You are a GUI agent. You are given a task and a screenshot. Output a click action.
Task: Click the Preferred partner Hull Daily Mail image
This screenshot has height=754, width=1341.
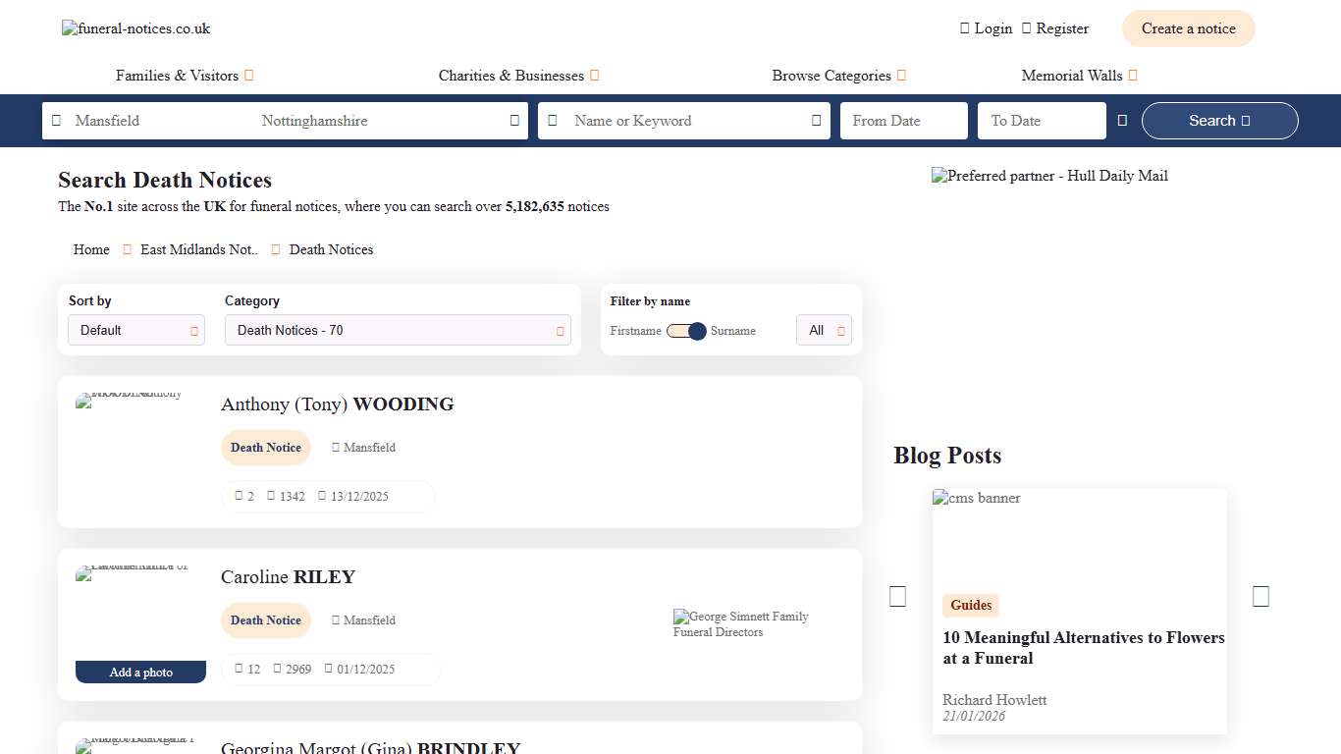pos(1049,177)
